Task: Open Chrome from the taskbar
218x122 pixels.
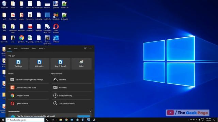Action: pos(66,120)
